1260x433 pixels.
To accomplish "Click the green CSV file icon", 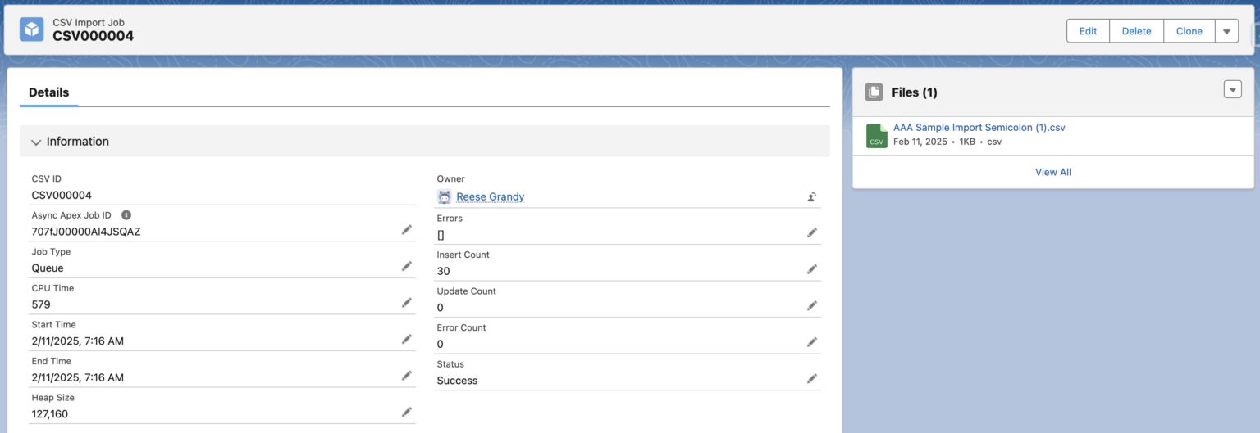I will pos(877,136).
